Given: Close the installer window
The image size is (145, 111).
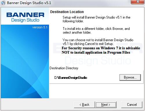Looking at the screenshot, I should click(x=138, y=2).
